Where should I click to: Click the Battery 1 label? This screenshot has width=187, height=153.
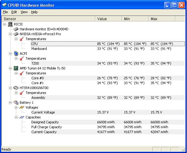[26, 103]
